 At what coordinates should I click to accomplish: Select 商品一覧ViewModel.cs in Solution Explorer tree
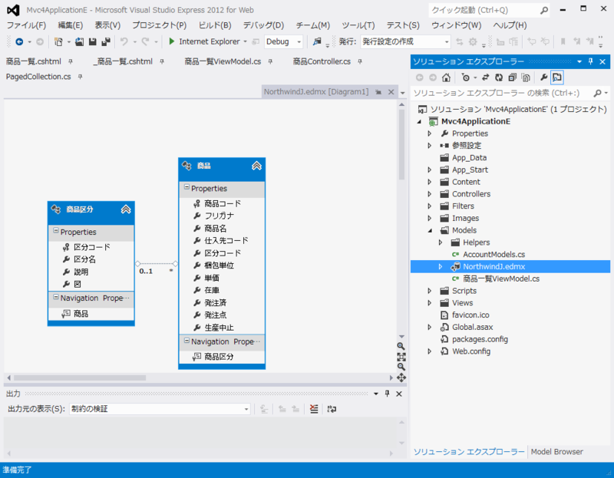click(x=501, y=279)
